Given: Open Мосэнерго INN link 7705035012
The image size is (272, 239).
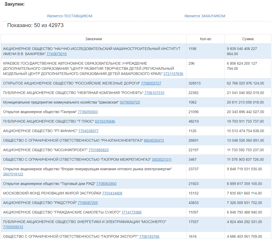Looking at the screenshot, I should [x=13, y=227].
